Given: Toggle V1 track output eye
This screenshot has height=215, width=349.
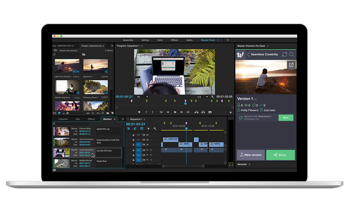Looking at the screenshot, I should coord(147,144).
